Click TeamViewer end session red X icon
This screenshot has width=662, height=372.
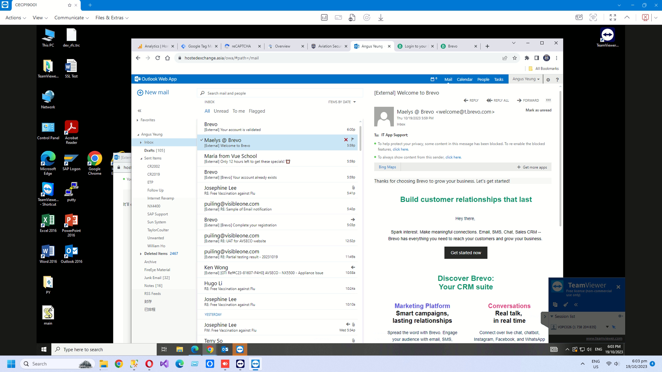pyautogui.click(x=645, y=18)
